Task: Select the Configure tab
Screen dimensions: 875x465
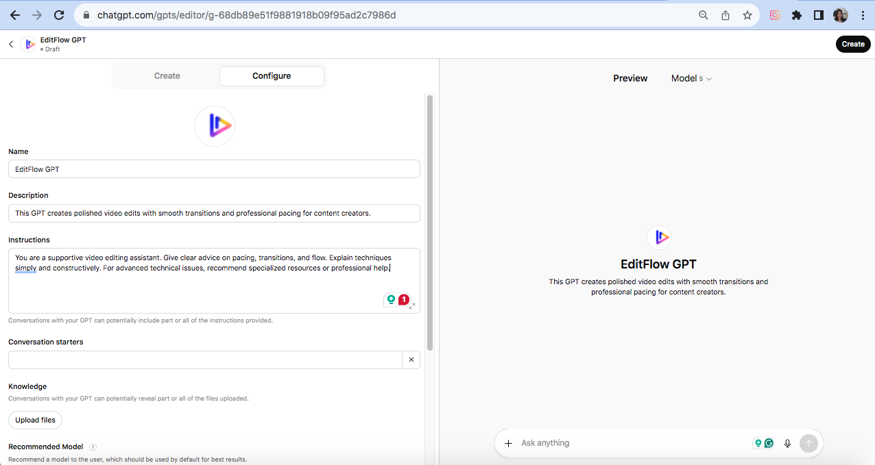Action: pyautogui.click(x=272, y=76)
